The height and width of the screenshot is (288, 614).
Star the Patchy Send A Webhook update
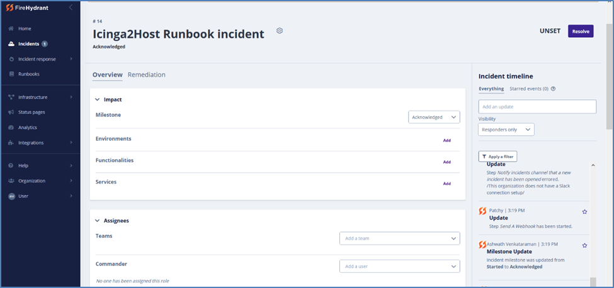584,211
